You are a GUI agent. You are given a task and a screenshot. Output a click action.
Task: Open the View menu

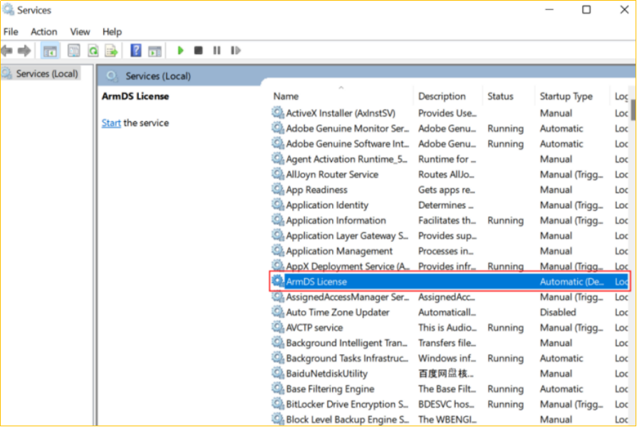coord(80,31)
